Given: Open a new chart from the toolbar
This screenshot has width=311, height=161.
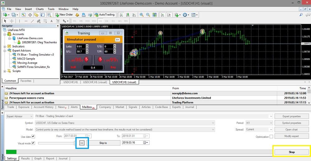Looking at the screenshot, I should click(5, 15).
